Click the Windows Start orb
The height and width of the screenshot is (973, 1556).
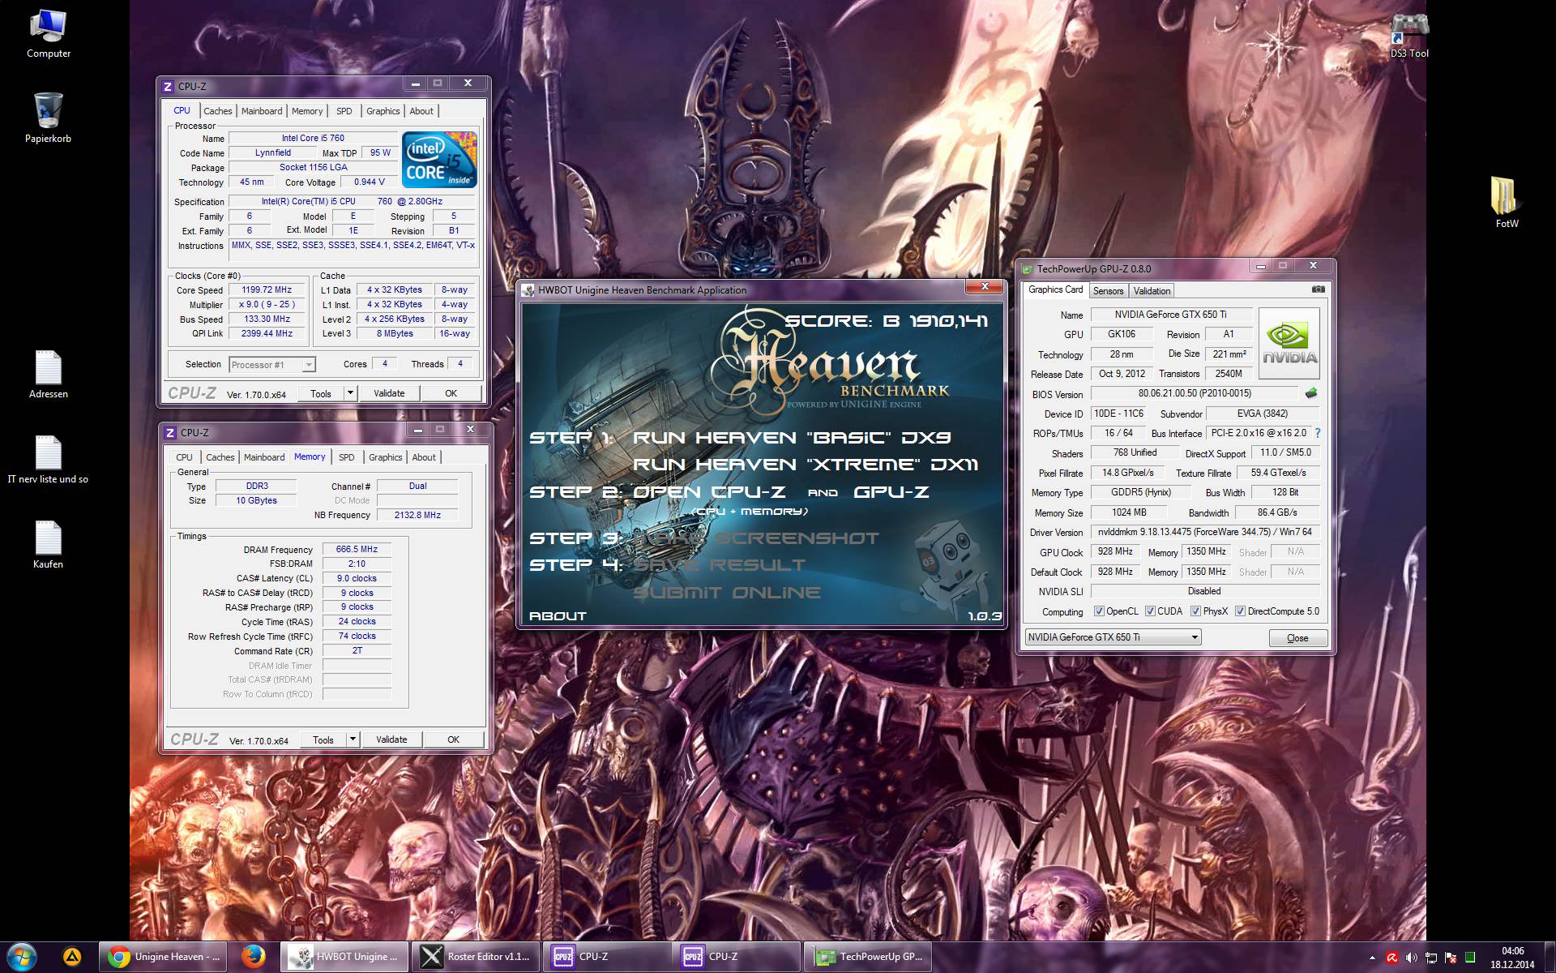tap(21, 957)
